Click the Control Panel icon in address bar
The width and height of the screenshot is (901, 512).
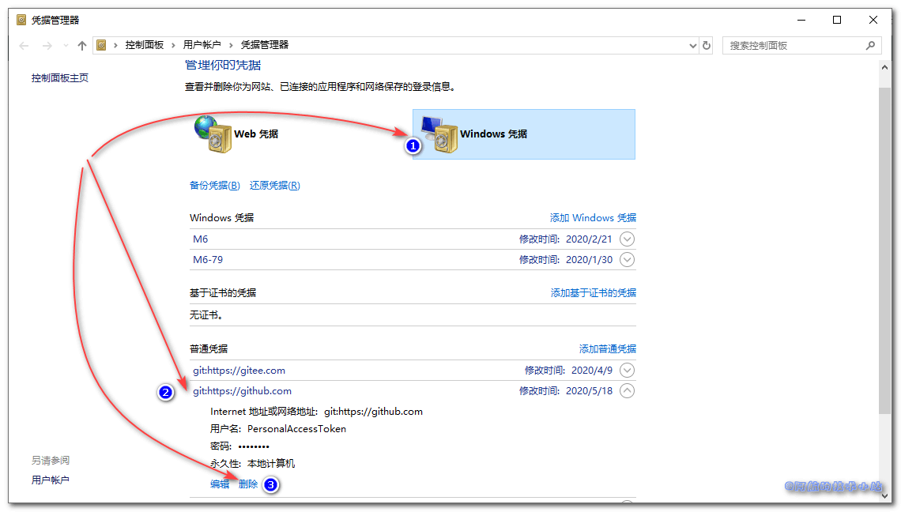click(101, 45)
